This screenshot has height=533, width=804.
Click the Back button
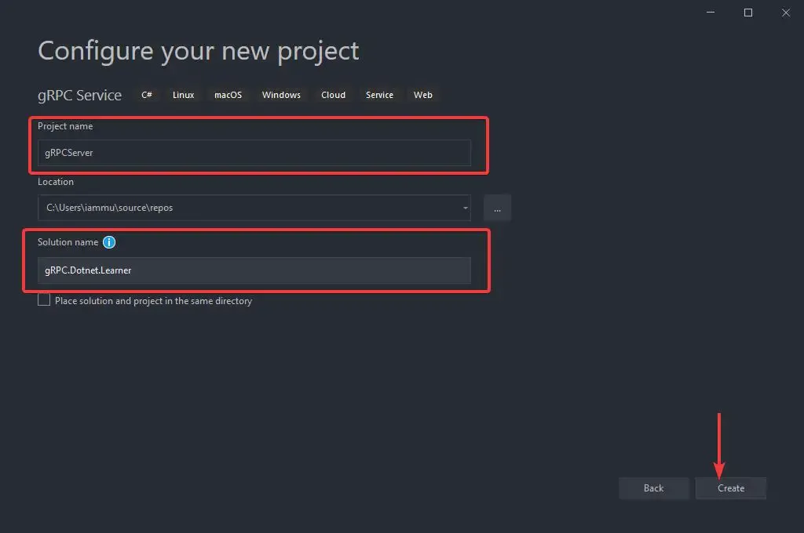pyautogui.click(x=653, y=488)
